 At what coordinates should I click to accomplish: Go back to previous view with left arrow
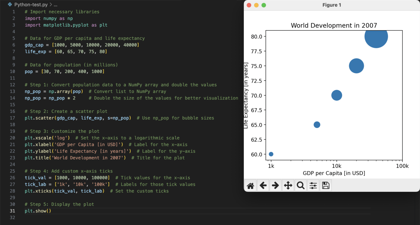coord(263,185)
